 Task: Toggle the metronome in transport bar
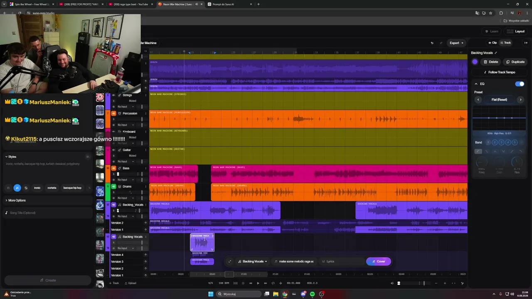tap(236, 283)
